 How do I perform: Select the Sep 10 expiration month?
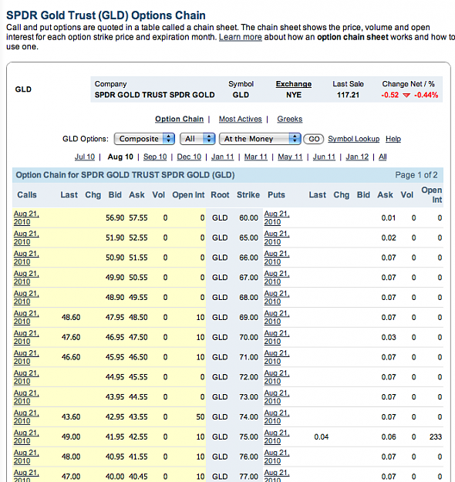(155, 157)
